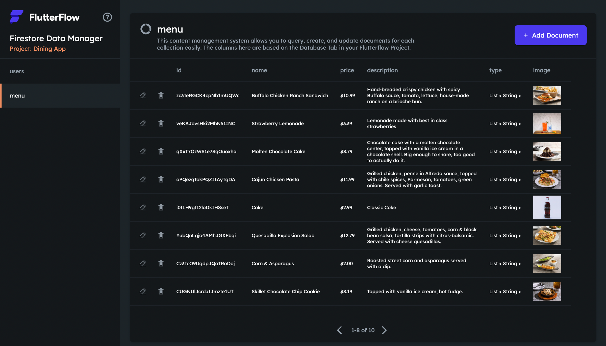Delete the Cajun Chicken Pasta row
Viewport: 606px width, 346px height.
161,179
